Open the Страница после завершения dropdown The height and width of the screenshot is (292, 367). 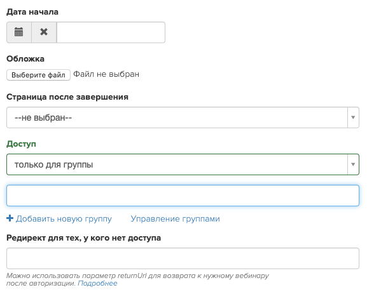tap(183, 117)
